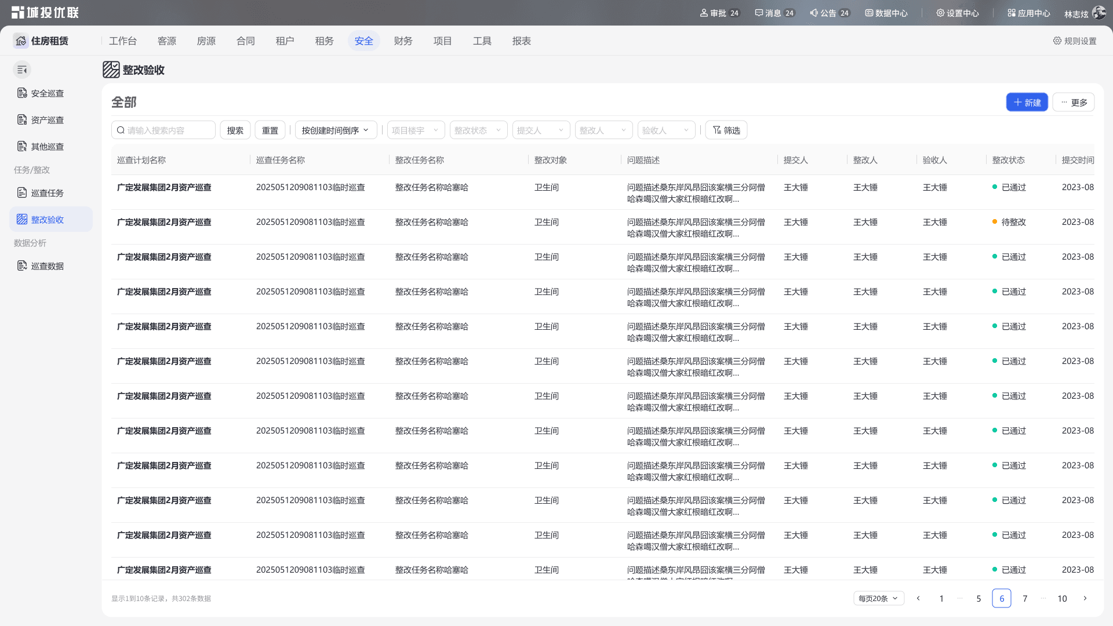Click the 更多 more button

1074,102
